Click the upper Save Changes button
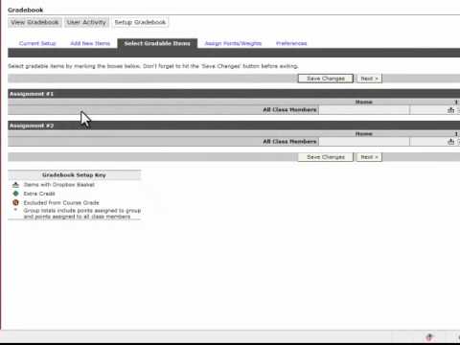The width and height of the screenshot is (460, 345). click(x=326, y=79)
